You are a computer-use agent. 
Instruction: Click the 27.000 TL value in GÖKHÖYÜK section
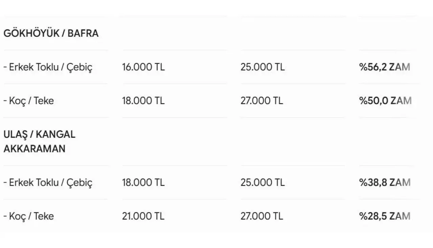(262, 101)
